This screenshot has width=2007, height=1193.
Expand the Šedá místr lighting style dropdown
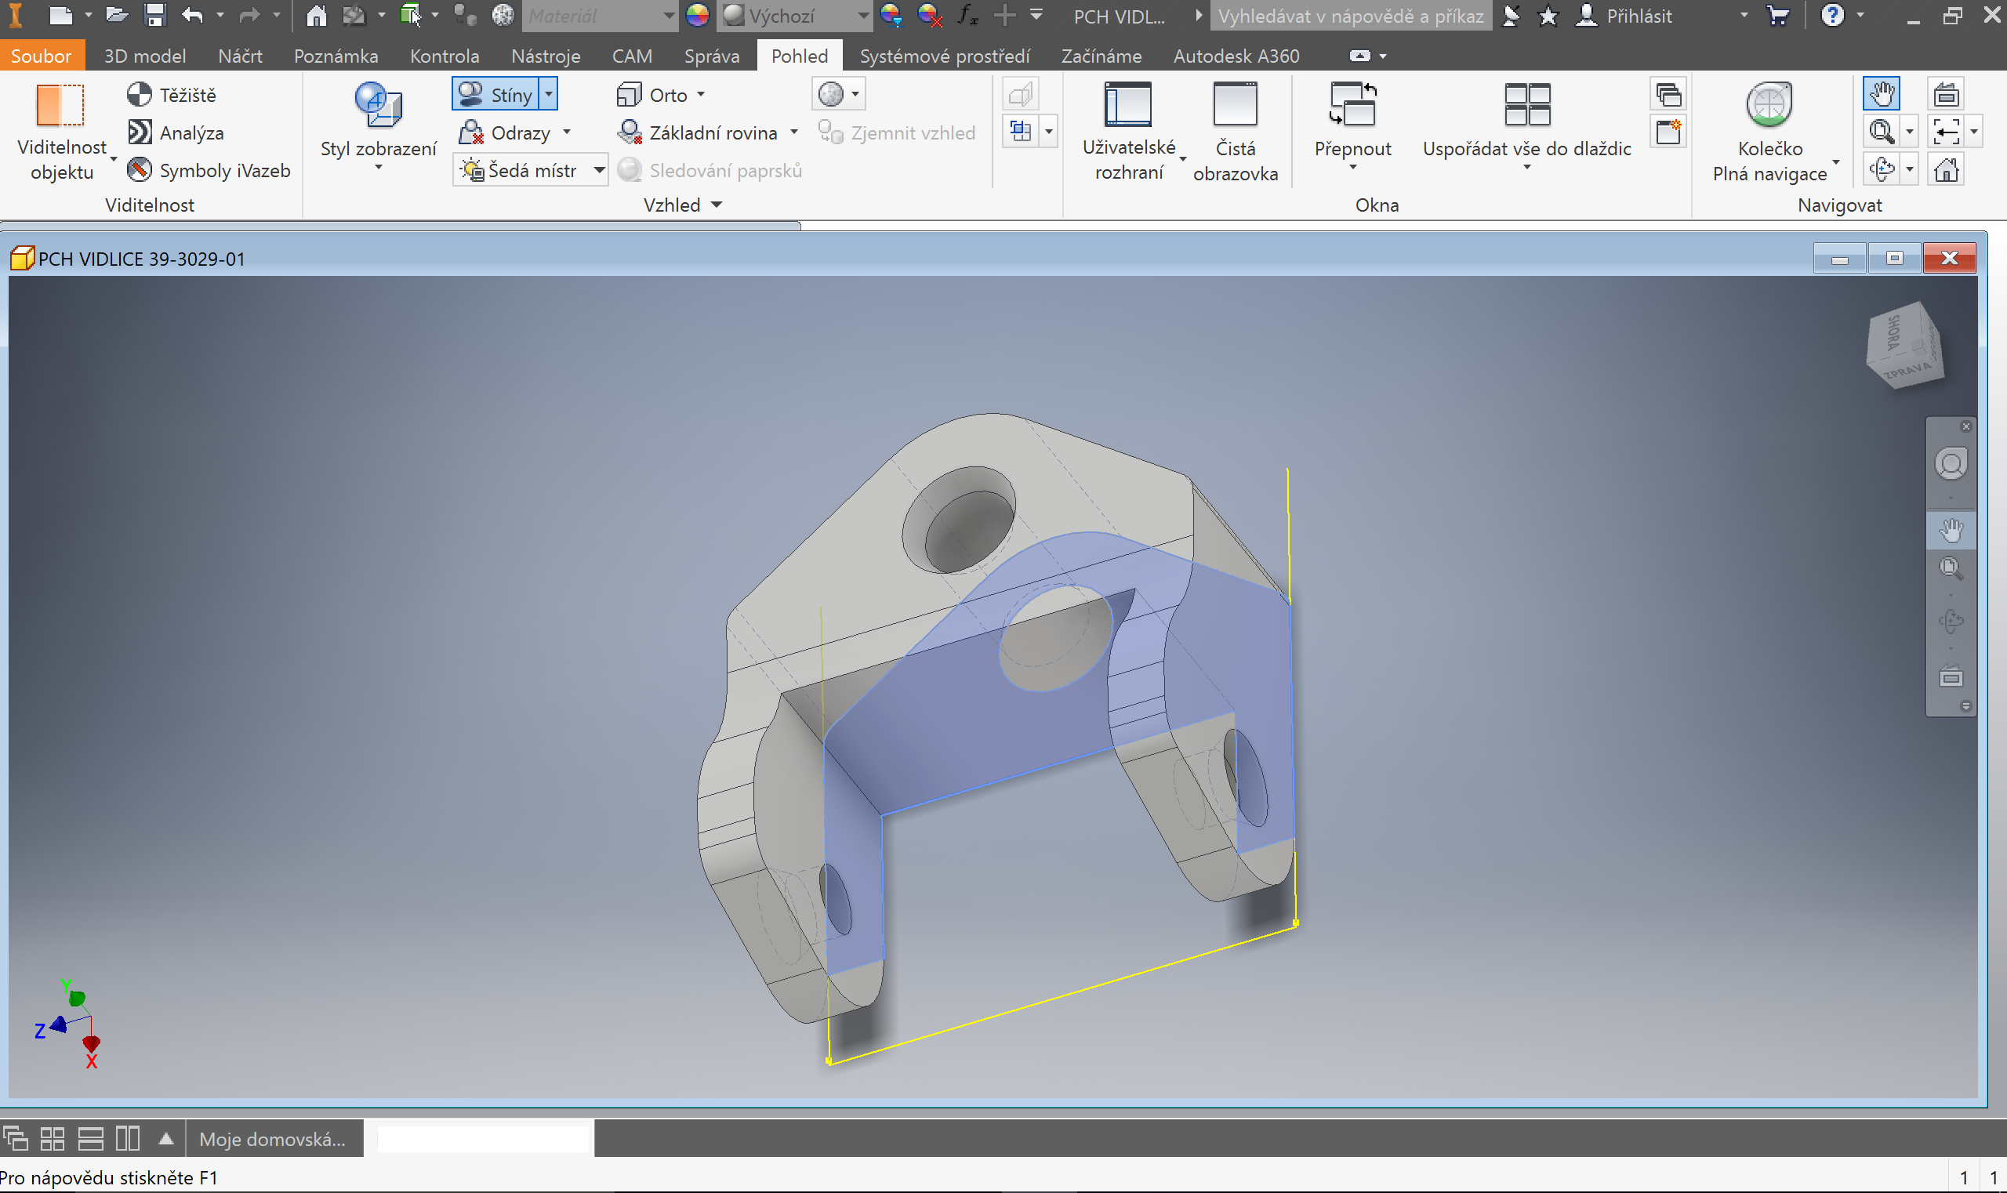click(599, 170)
